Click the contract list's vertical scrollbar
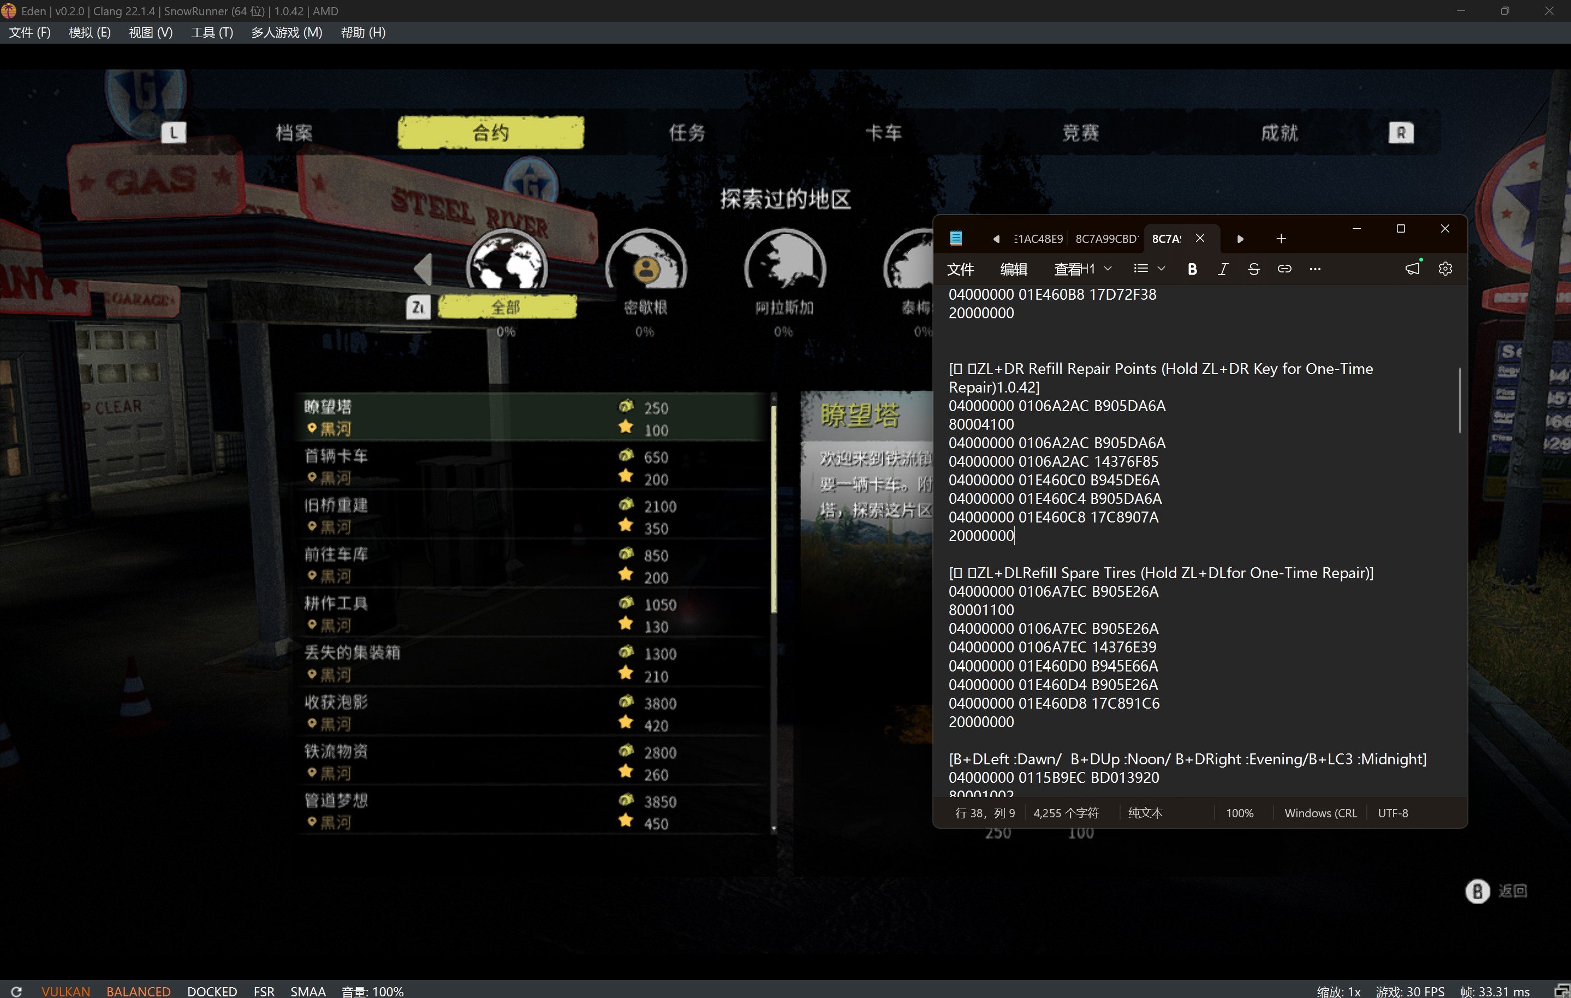1571x998 pixels. click(773, 614)
